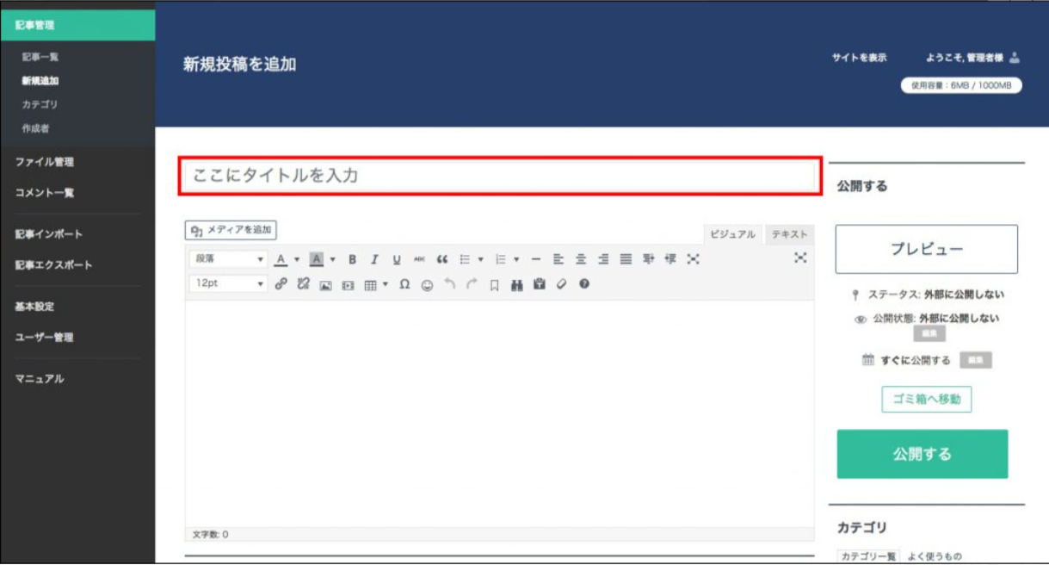Apply the background highlight color A button

point(316,259)
